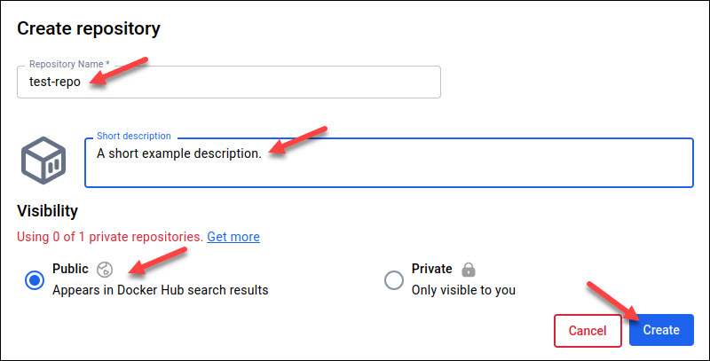
Task: Click the 'Short description' floating label
Action: [x=134, y=136]
